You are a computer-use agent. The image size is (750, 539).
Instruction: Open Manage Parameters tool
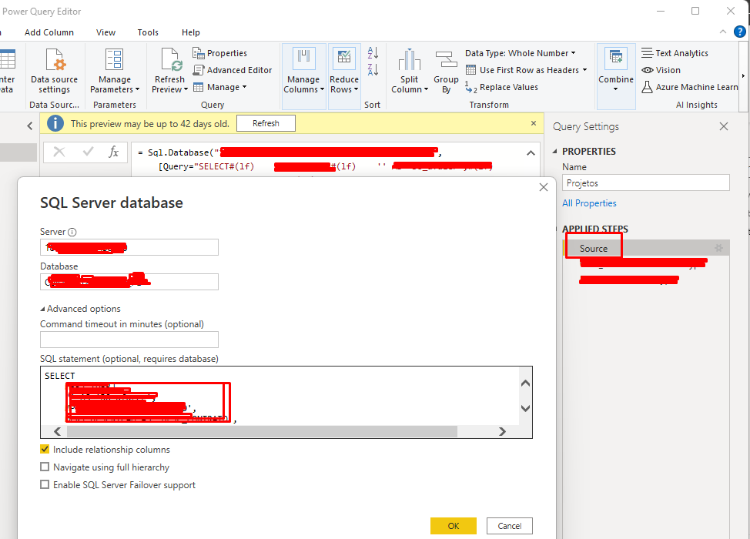114,72
